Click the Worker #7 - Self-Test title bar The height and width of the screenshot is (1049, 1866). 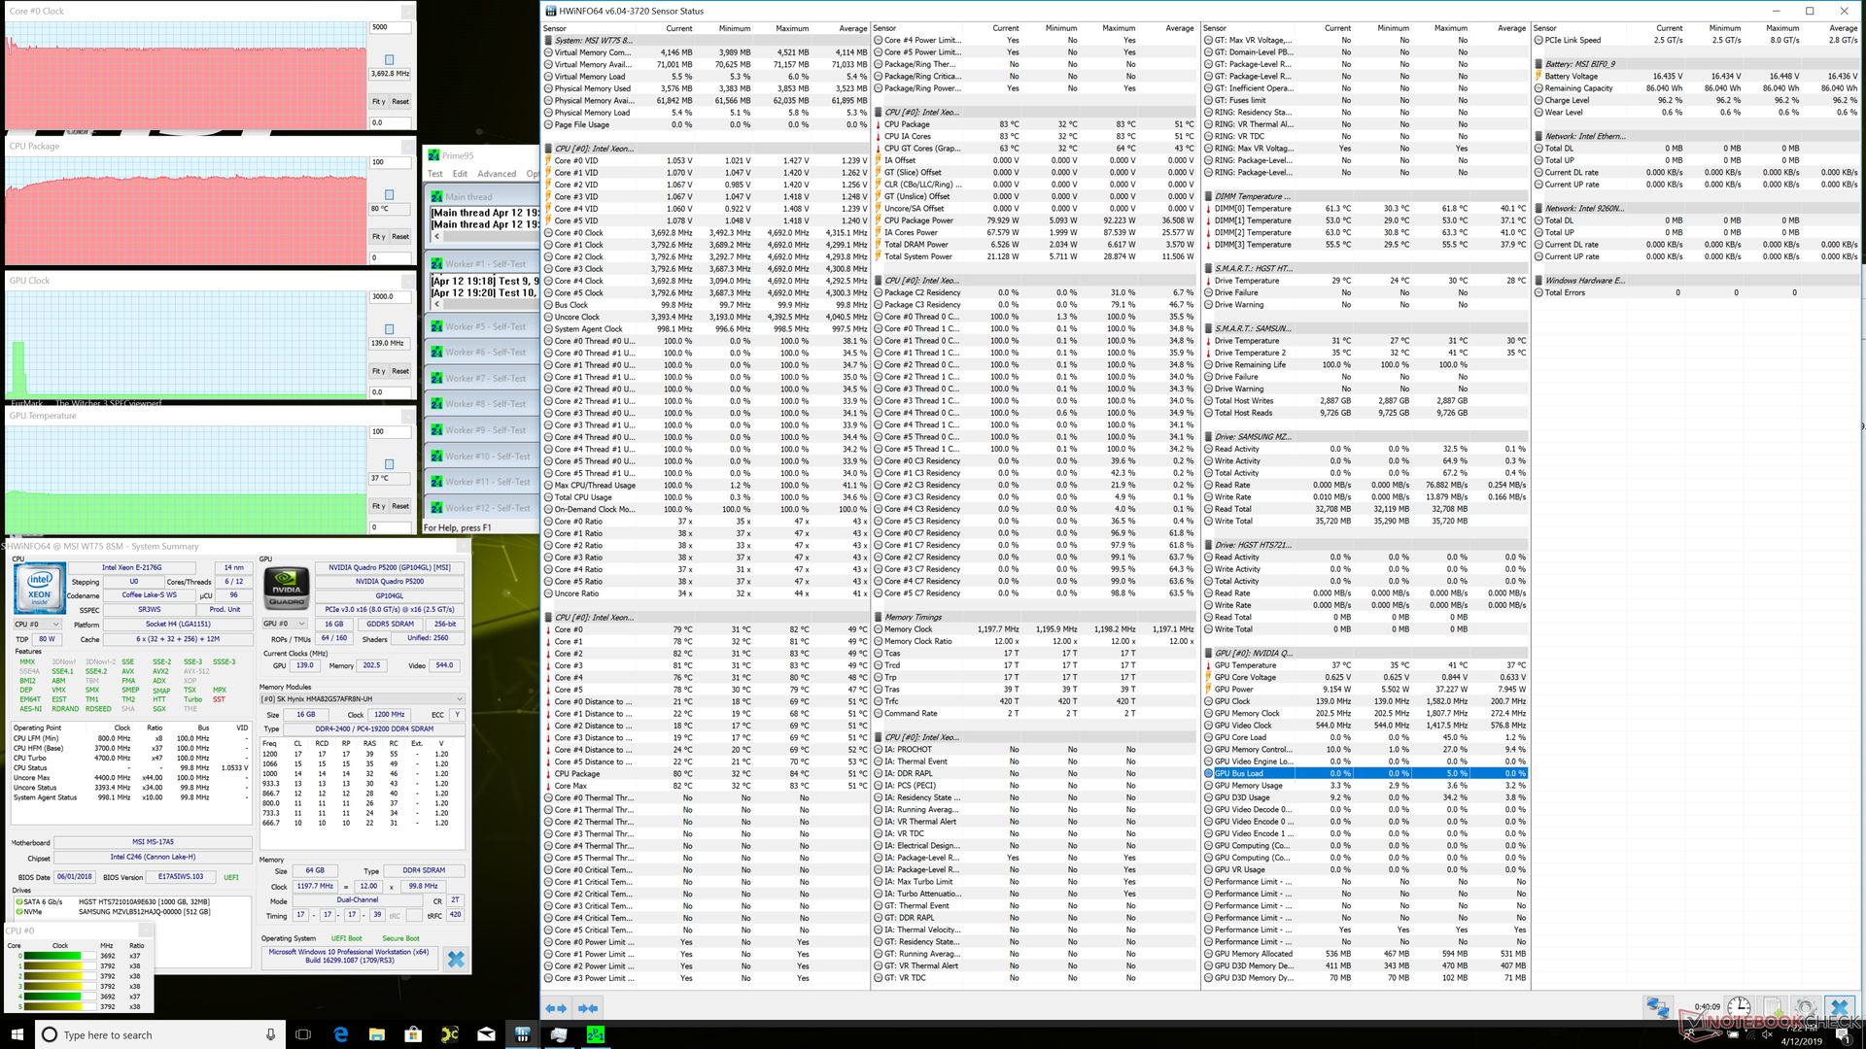click(482, 379)
